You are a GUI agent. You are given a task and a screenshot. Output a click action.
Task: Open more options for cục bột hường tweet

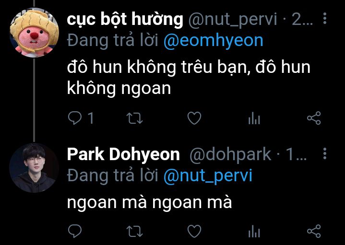325,18
